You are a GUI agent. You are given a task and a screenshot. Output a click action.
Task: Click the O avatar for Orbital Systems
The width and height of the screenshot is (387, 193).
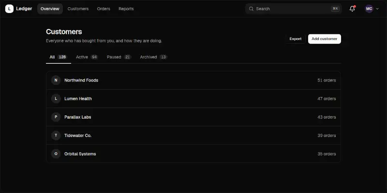coord(56,154)
